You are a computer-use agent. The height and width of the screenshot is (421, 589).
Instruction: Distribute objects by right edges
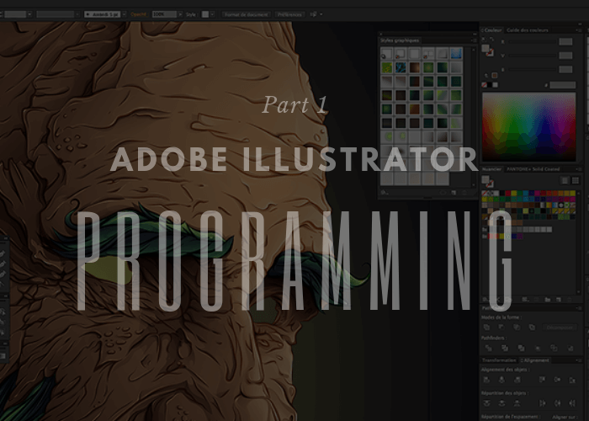click(x=572, y=403)
